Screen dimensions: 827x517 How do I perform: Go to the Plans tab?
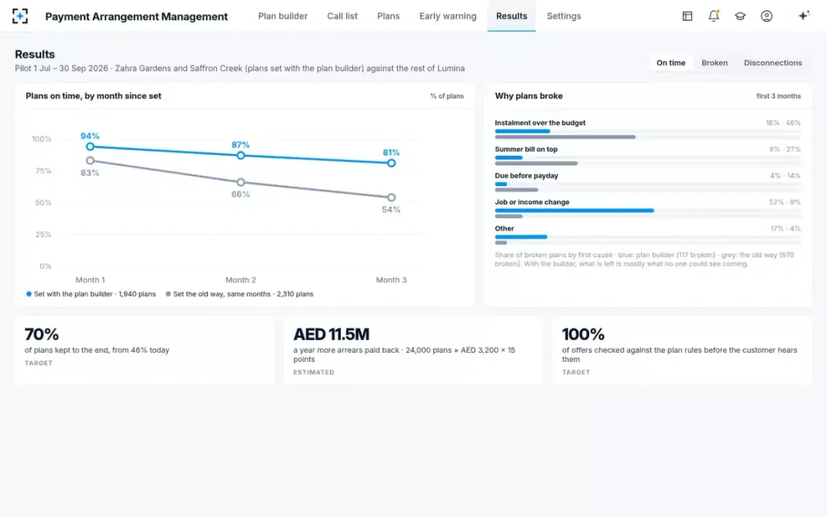pyautogui.click(x=389, y=16)
